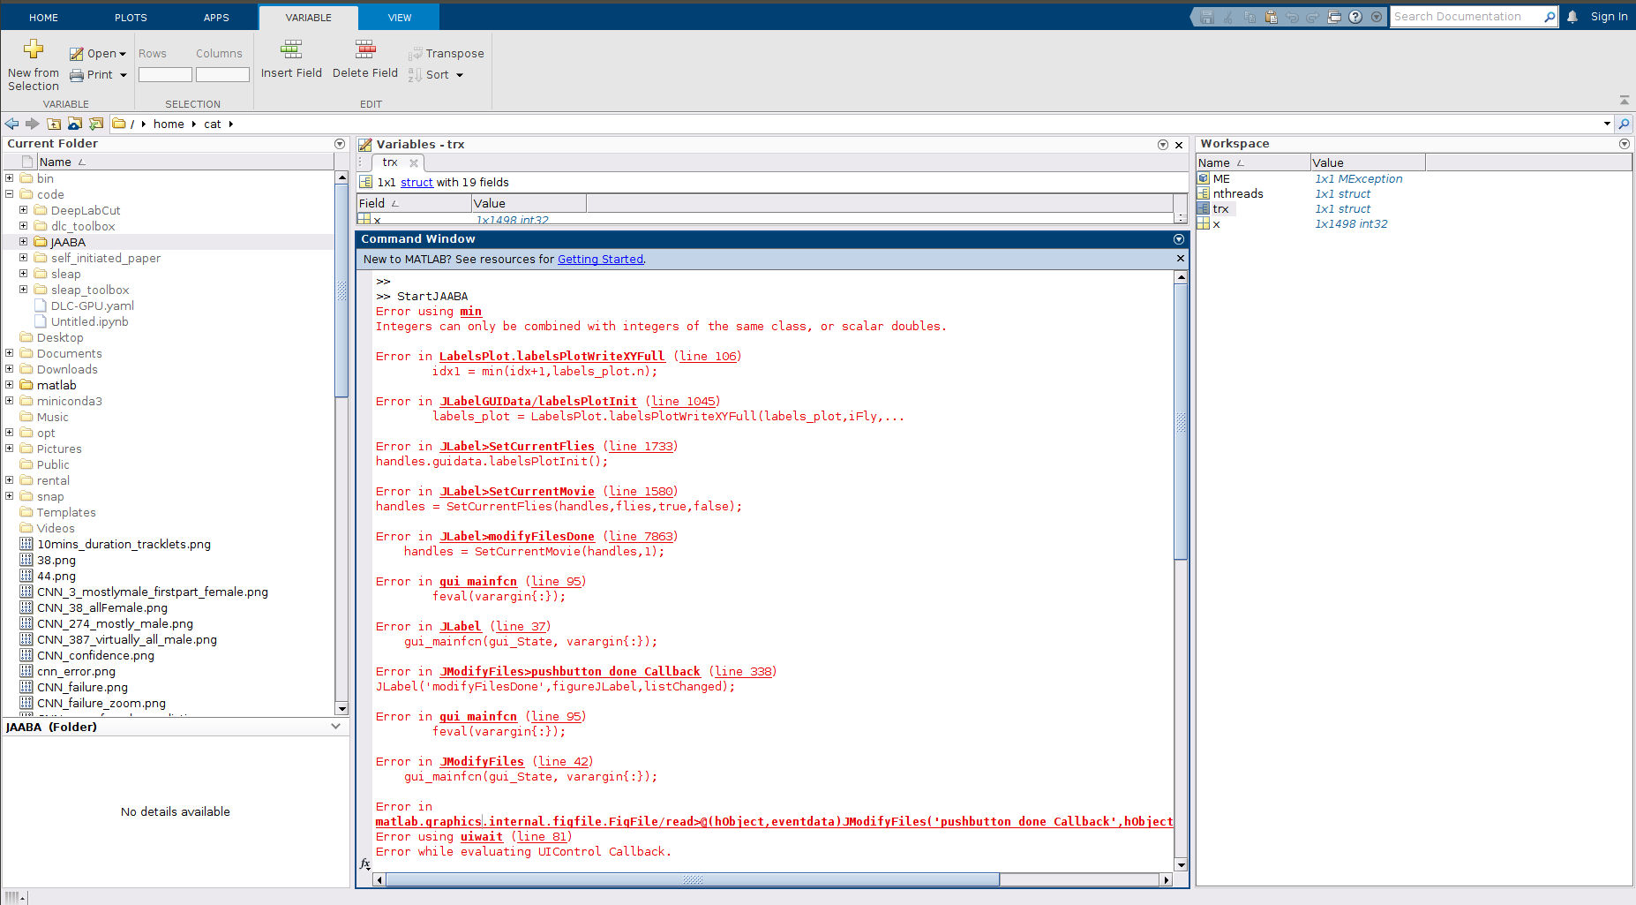Viewport: 1636px width, 905px height.
Task: Select the New from Selection icon
Action: pyautogui.click(x=33, y=49)
